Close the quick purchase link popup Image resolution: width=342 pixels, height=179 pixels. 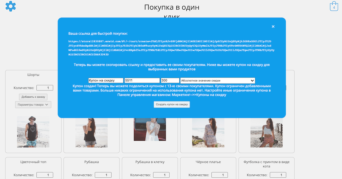pyautogui.click(x=273, y=27)
